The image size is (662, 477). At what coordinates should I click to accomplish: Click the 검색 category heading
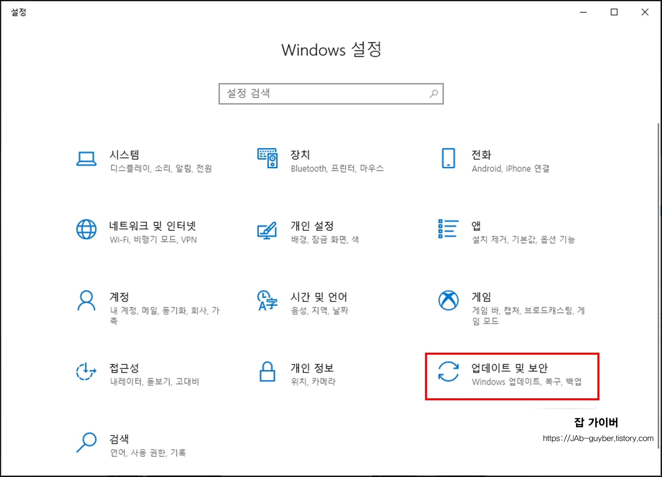tap(119, 439)
